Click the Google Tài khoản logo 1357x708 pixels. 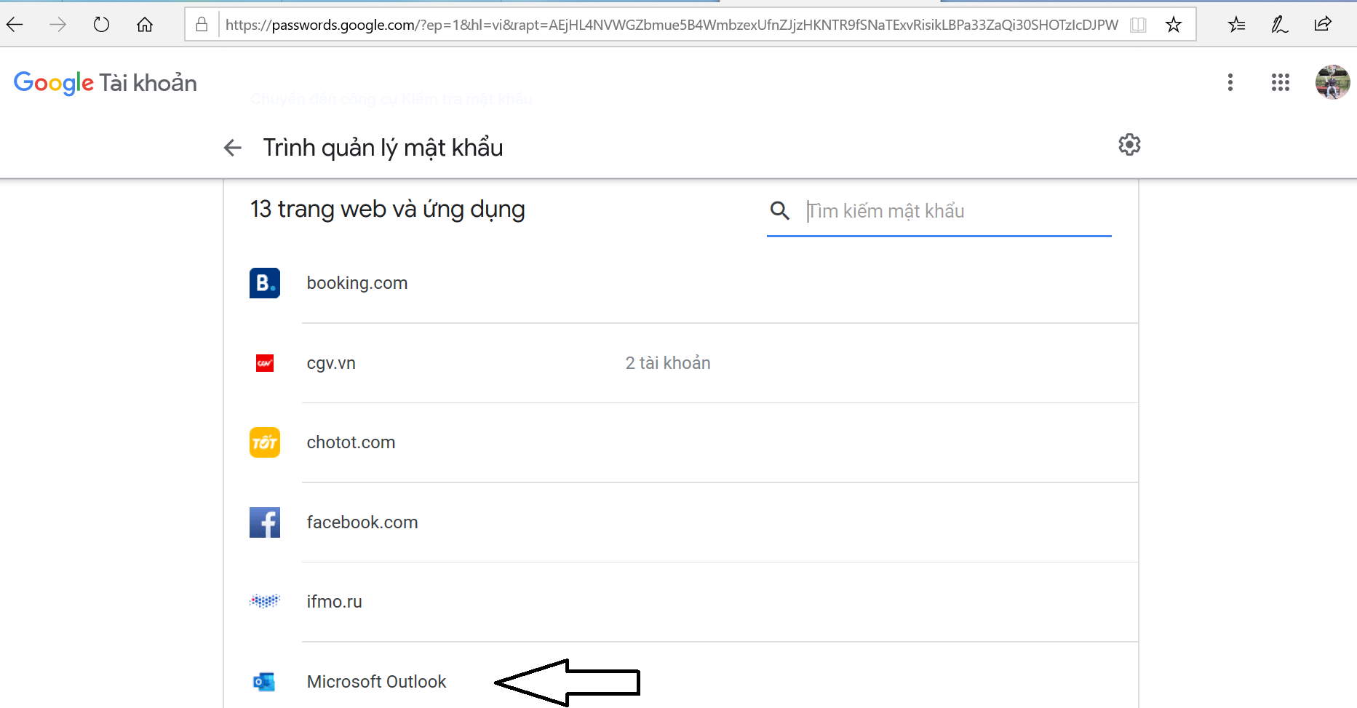[105, 83]
